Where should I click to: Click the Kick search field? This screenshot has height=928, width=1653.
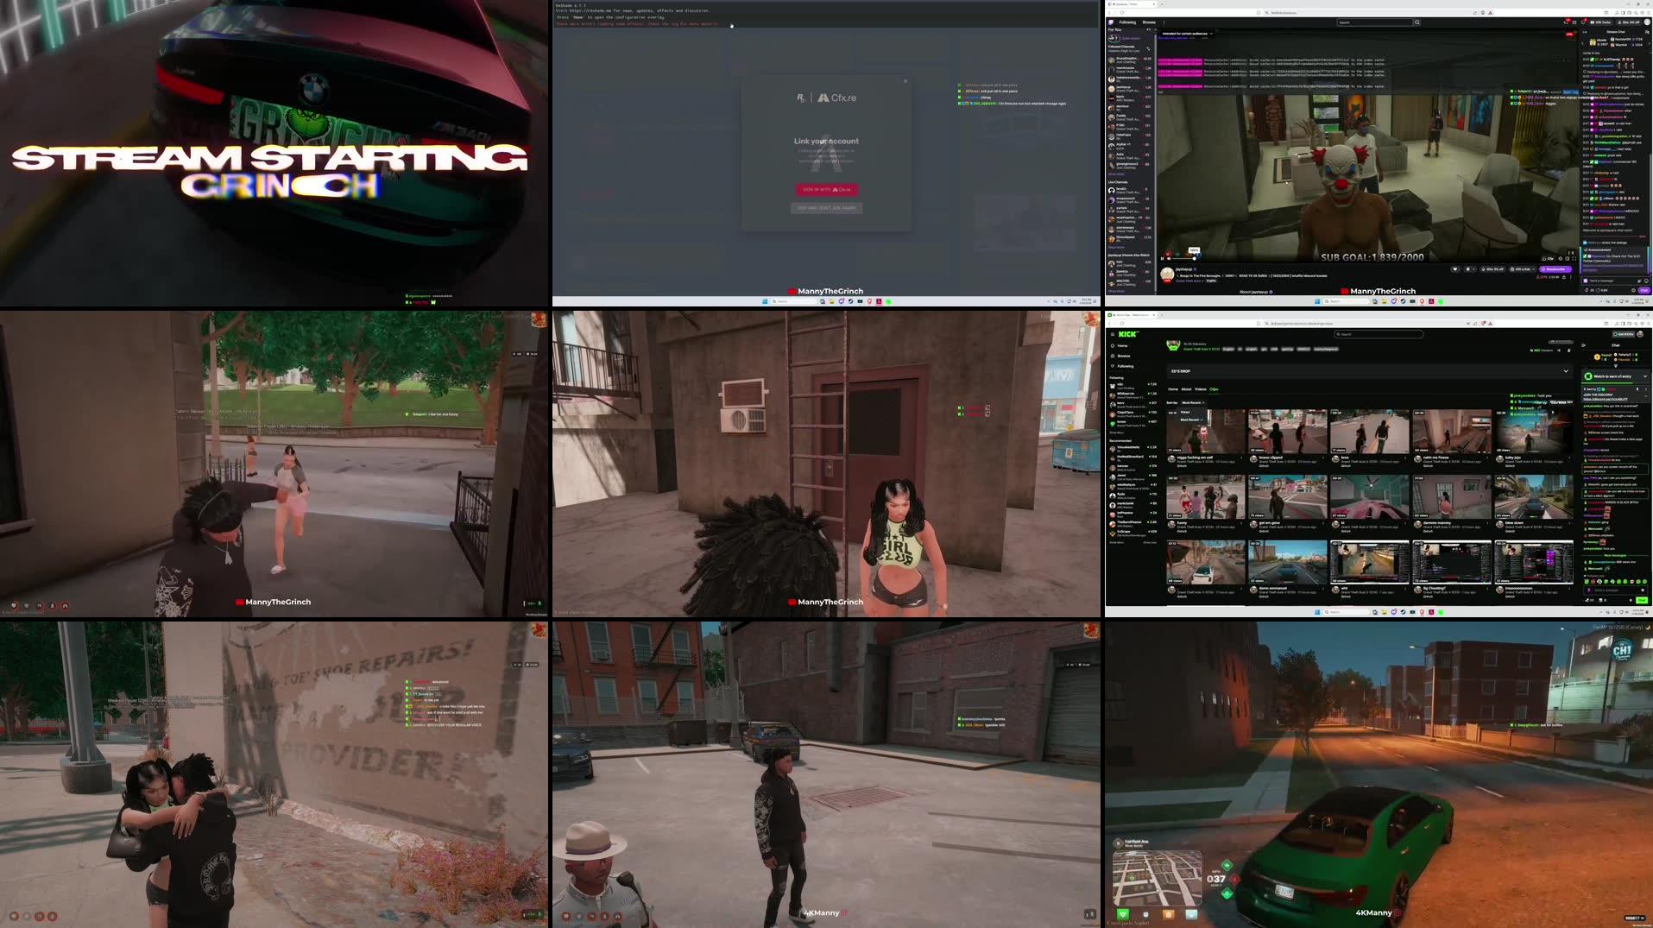pyautogui.click(x=1379, y=334)
